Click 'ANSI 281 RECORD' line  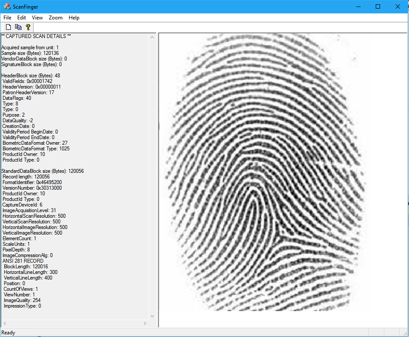23,261
